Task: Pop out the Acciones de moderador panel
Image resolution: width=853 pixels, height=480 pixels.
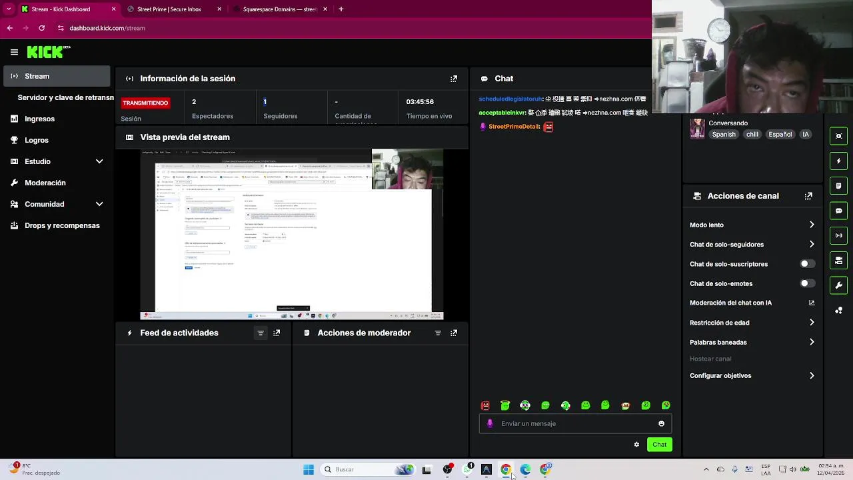Action: point(454,333)
